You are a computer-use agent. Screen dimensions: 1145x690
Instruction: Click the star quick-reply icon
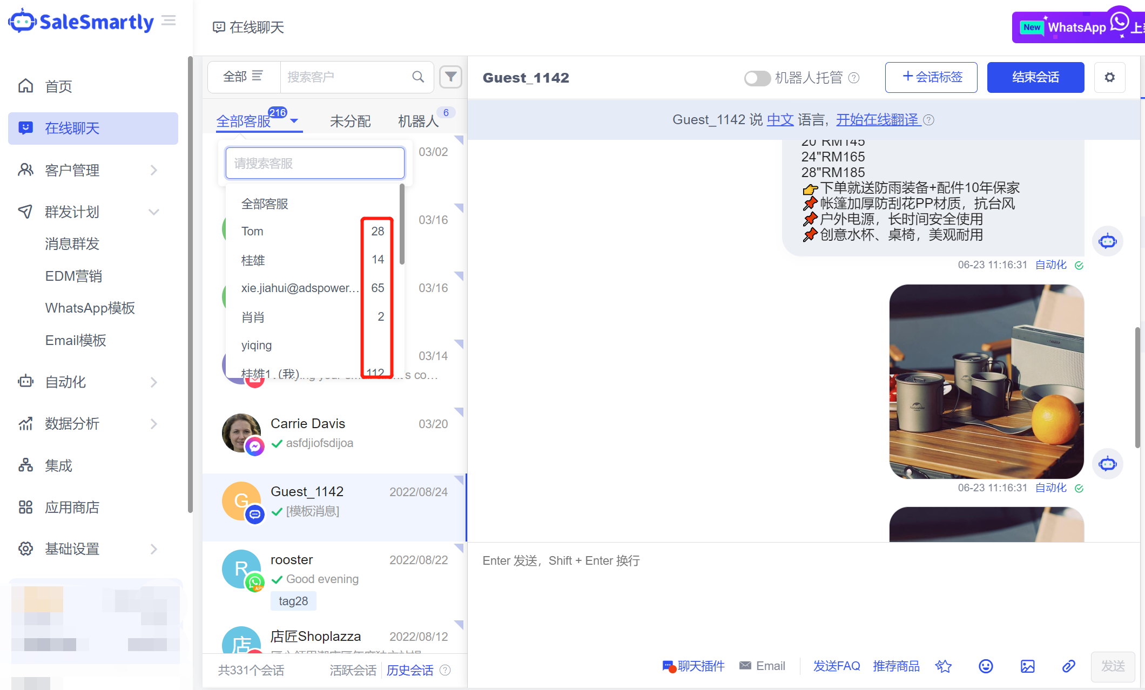[944, 666]
